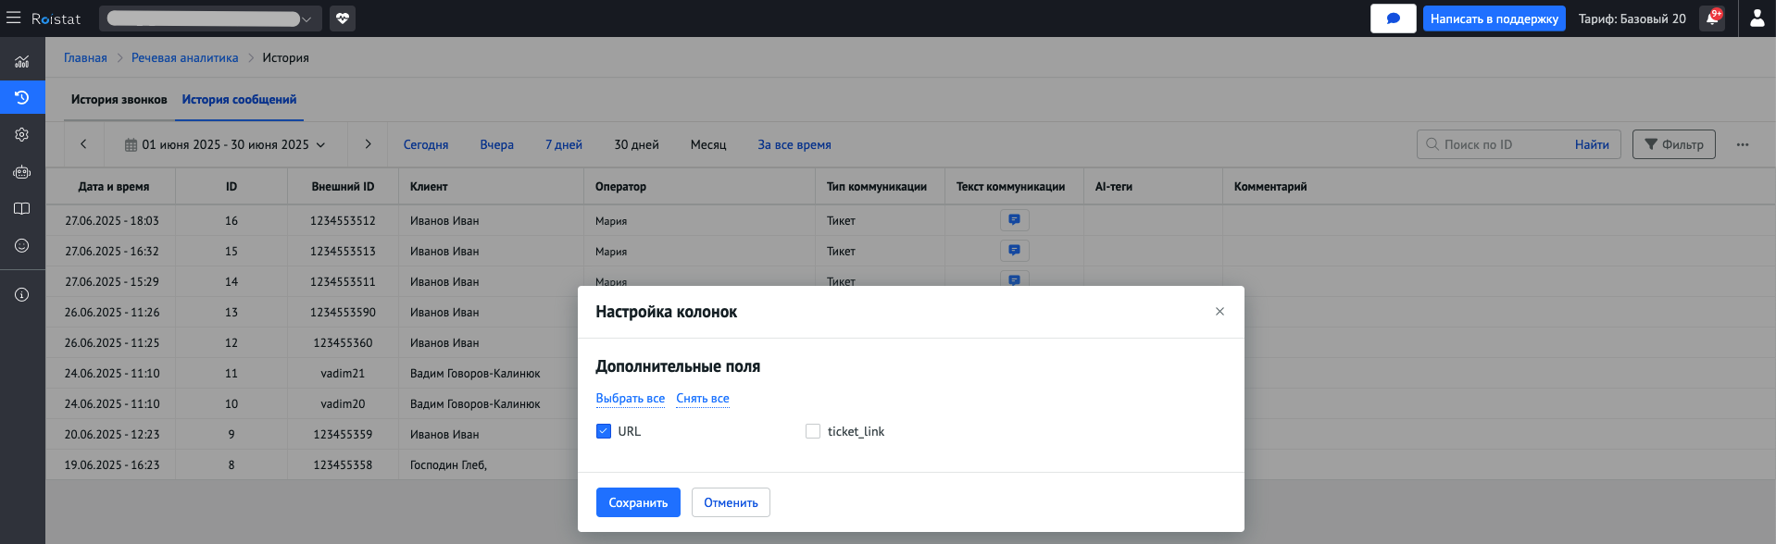The width and height of the screenshot is (1776, 544).
Task: Open the user profile icon
Action: point(1757,19)
